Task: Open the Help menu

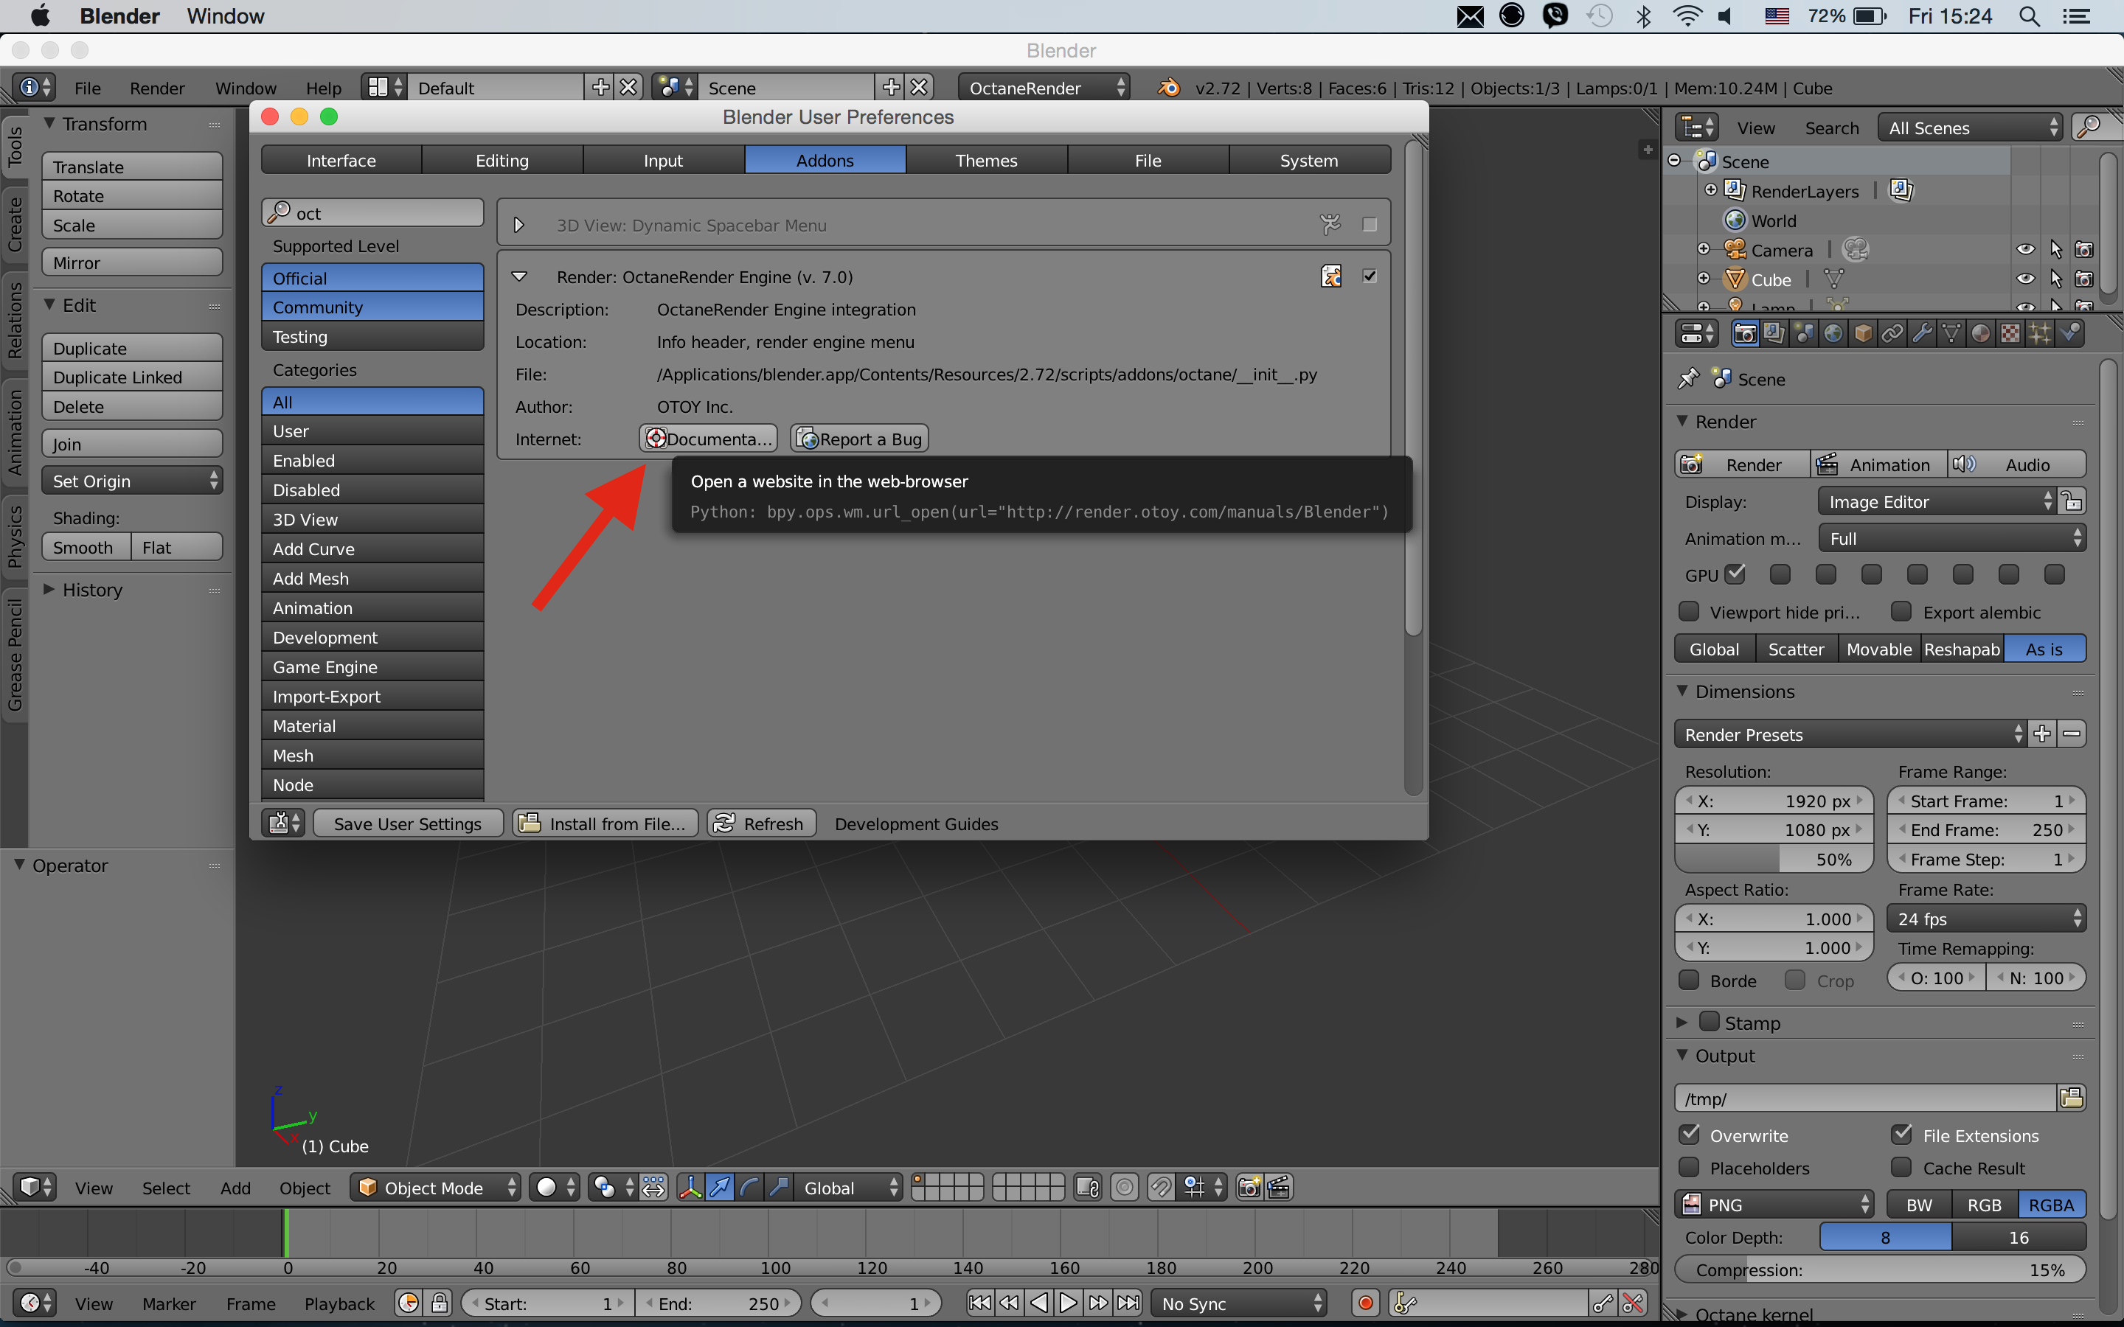Action: pyautogui.click(x=323, y=88)
